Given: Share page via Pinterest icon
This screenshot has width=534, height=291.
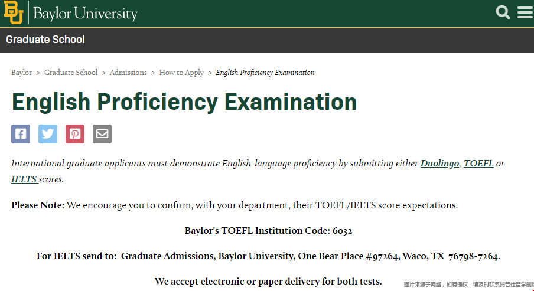Looking at the screenshot, I should [75, 134].
